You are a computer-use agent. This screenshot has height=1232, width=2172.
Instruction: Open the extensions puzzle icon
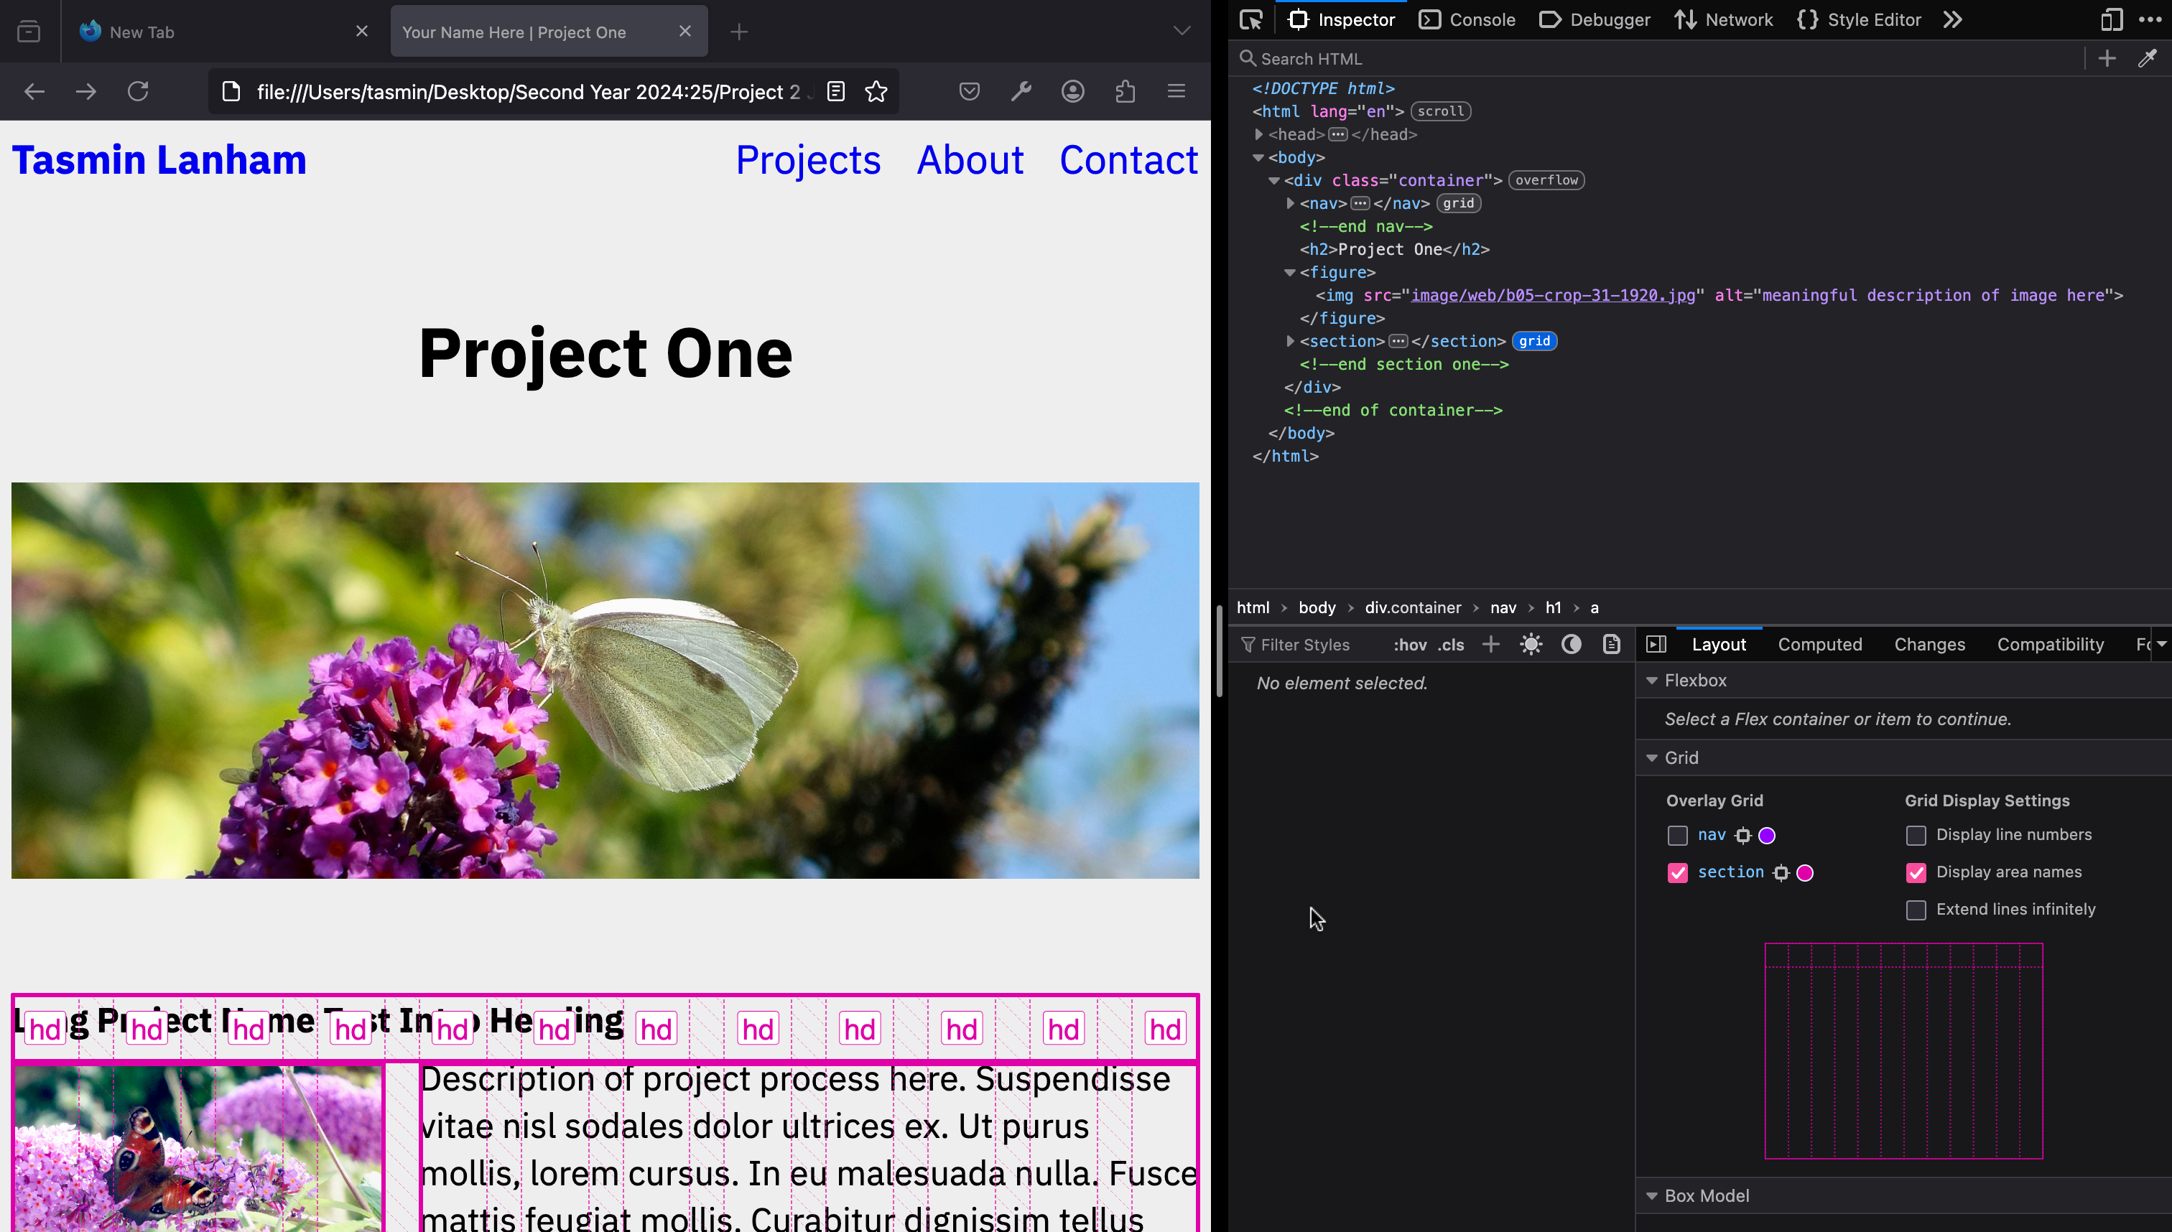click(1125, 91)
